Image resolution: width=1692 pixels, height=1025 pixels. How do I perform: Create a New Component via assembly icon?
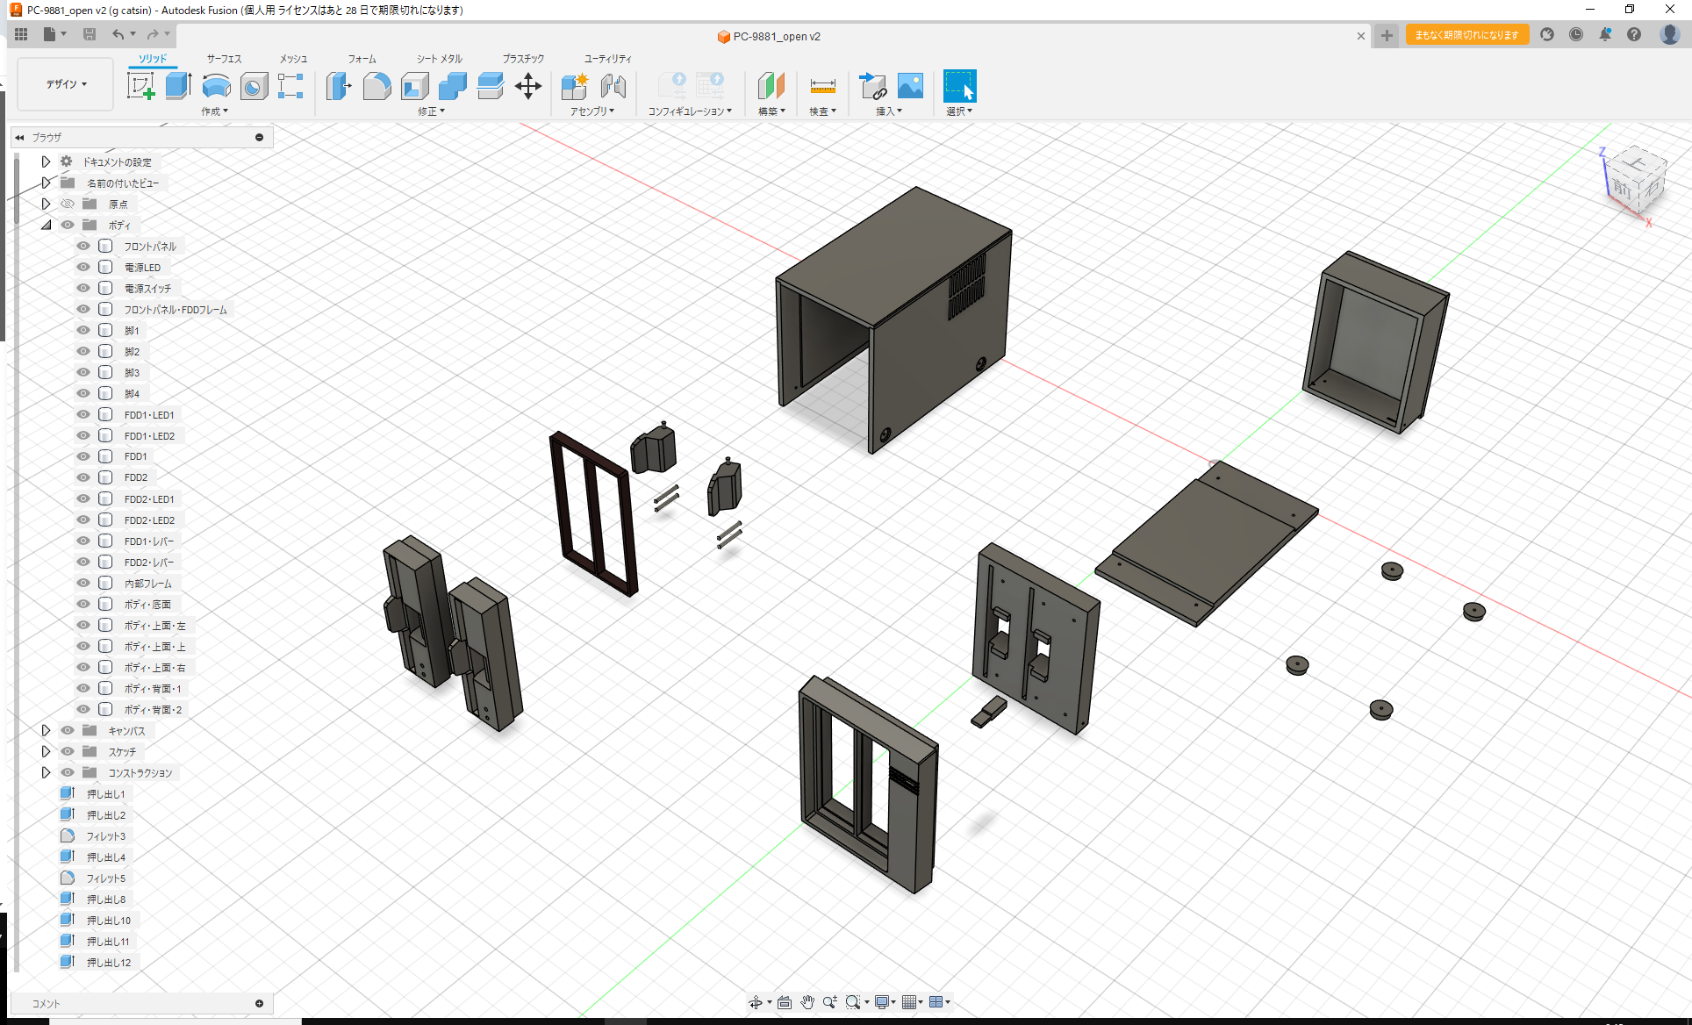coord(575,86)
